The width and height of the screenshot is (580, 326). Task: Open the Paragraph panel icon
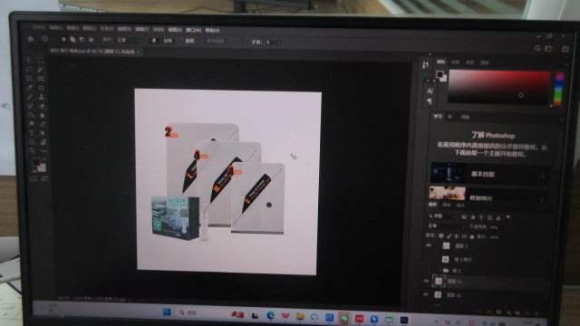(430, 101)
